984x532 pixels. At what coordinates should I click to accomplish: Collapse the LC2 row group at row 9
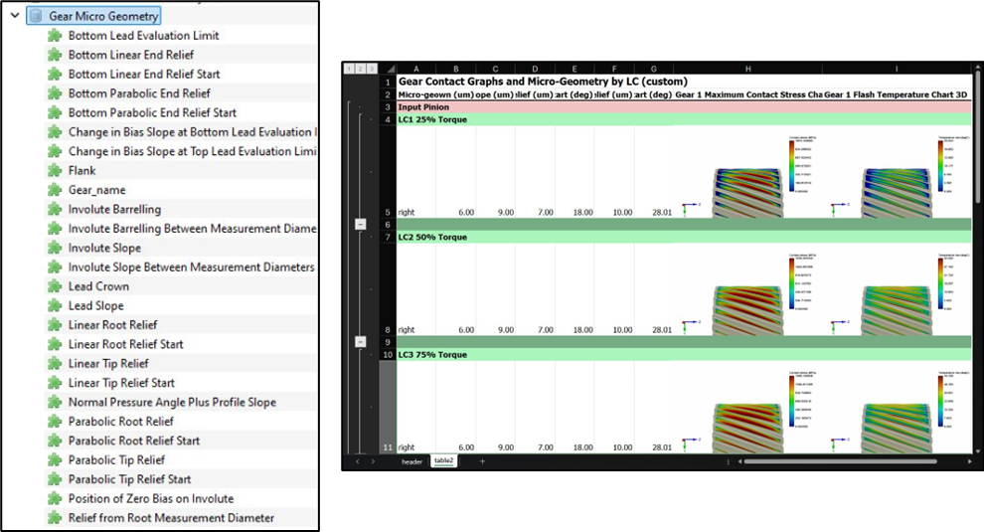[x=360, y=341]
